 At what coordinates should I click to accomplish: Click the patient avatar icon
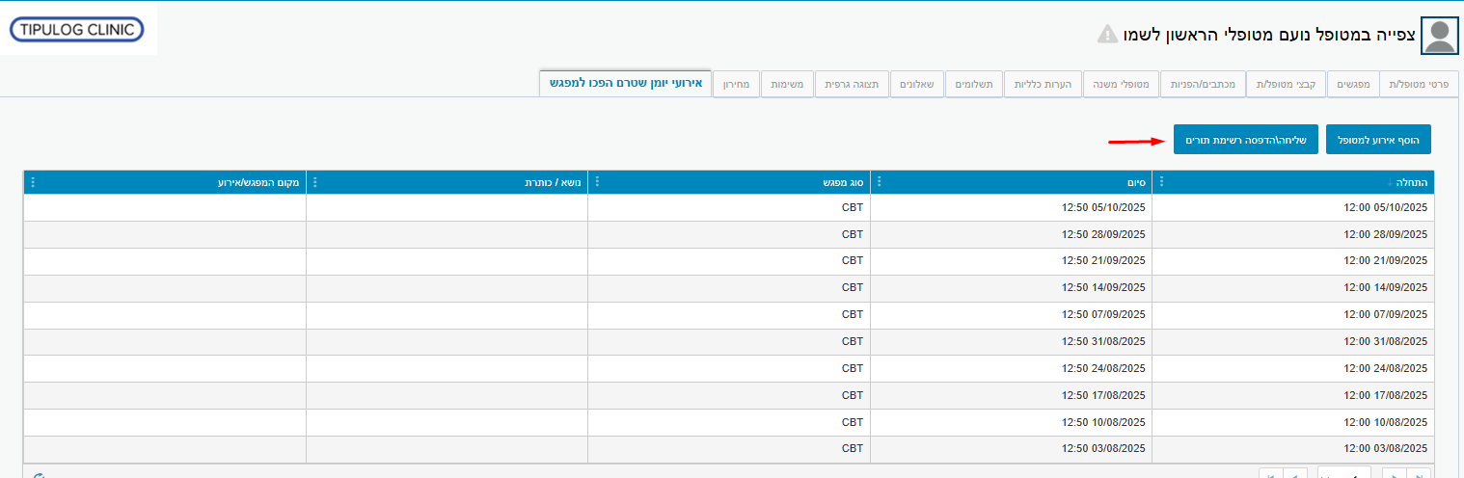pyautogui.click(x=1440, y=36)
